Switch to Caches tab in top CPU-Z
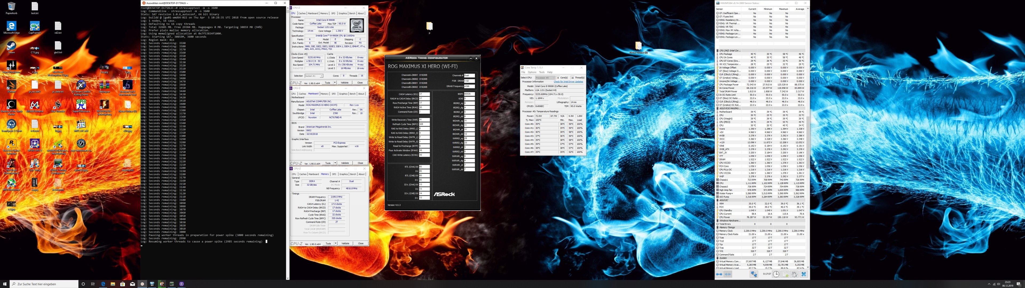The height and width of the screenshot is (288, 1025). 302,14
